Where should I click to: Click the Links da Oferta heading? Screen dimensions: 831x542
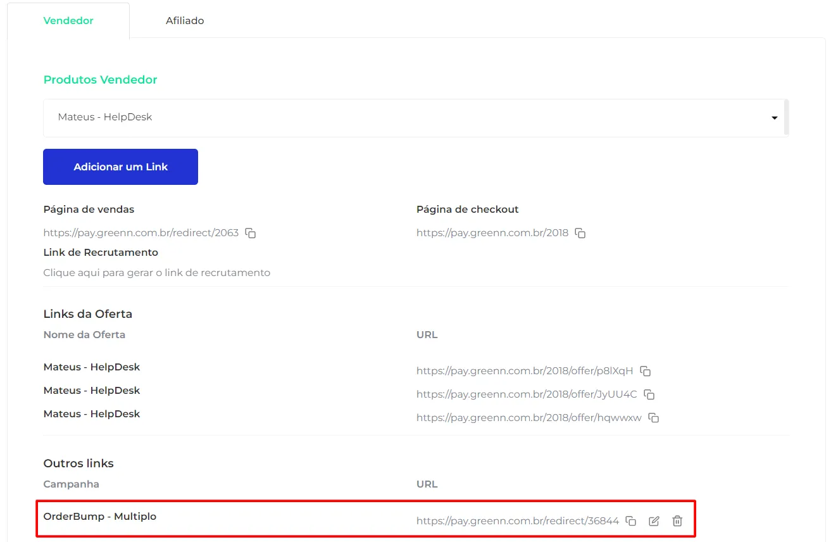point(88,314)
